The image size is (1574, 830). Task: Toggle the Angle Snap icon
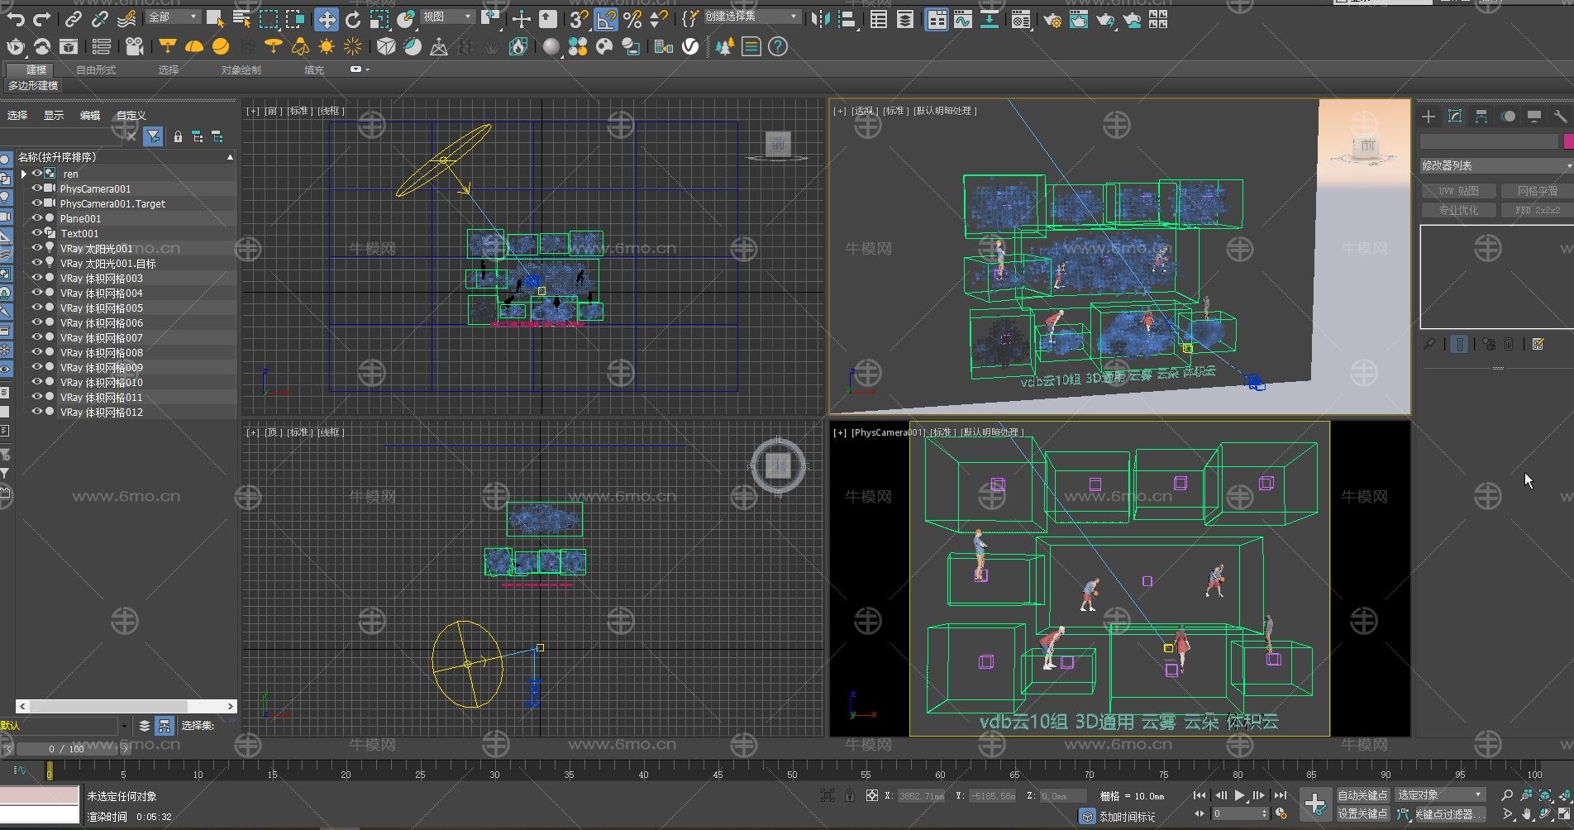[x=606, y=19]
